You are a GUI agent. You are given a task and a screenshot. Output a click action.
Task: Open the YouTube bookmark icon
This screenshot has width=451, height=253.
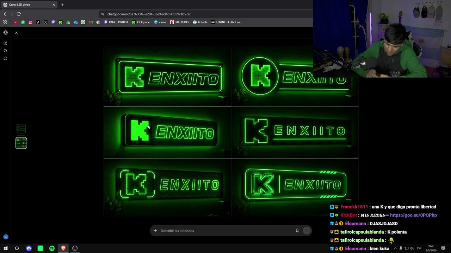pyautogui.click(x=16, y=22)
